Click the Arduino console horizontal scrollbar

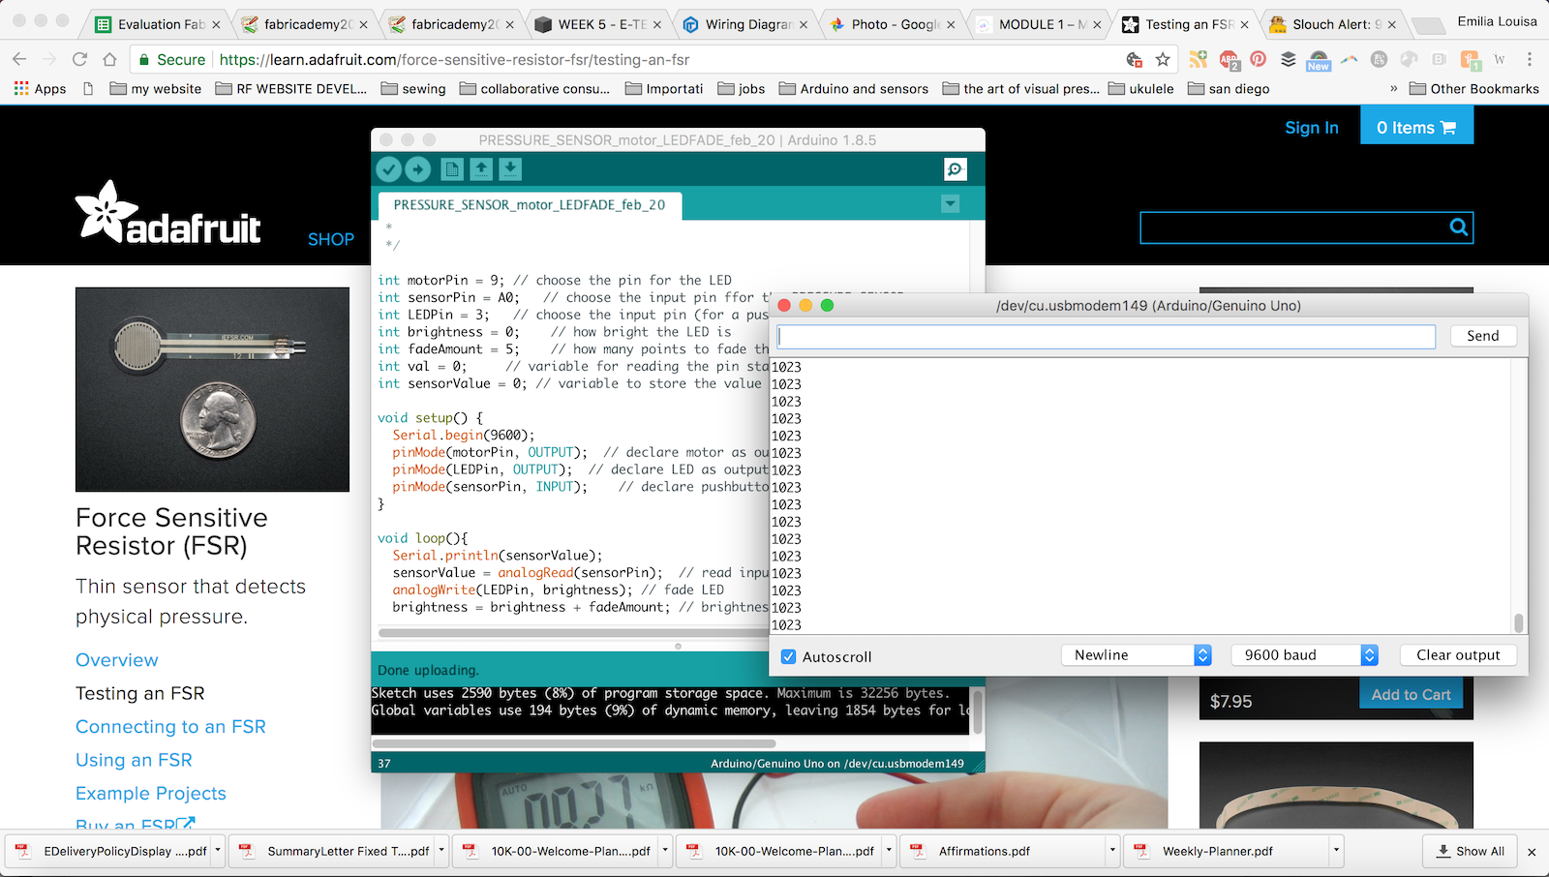pos(573,744)
